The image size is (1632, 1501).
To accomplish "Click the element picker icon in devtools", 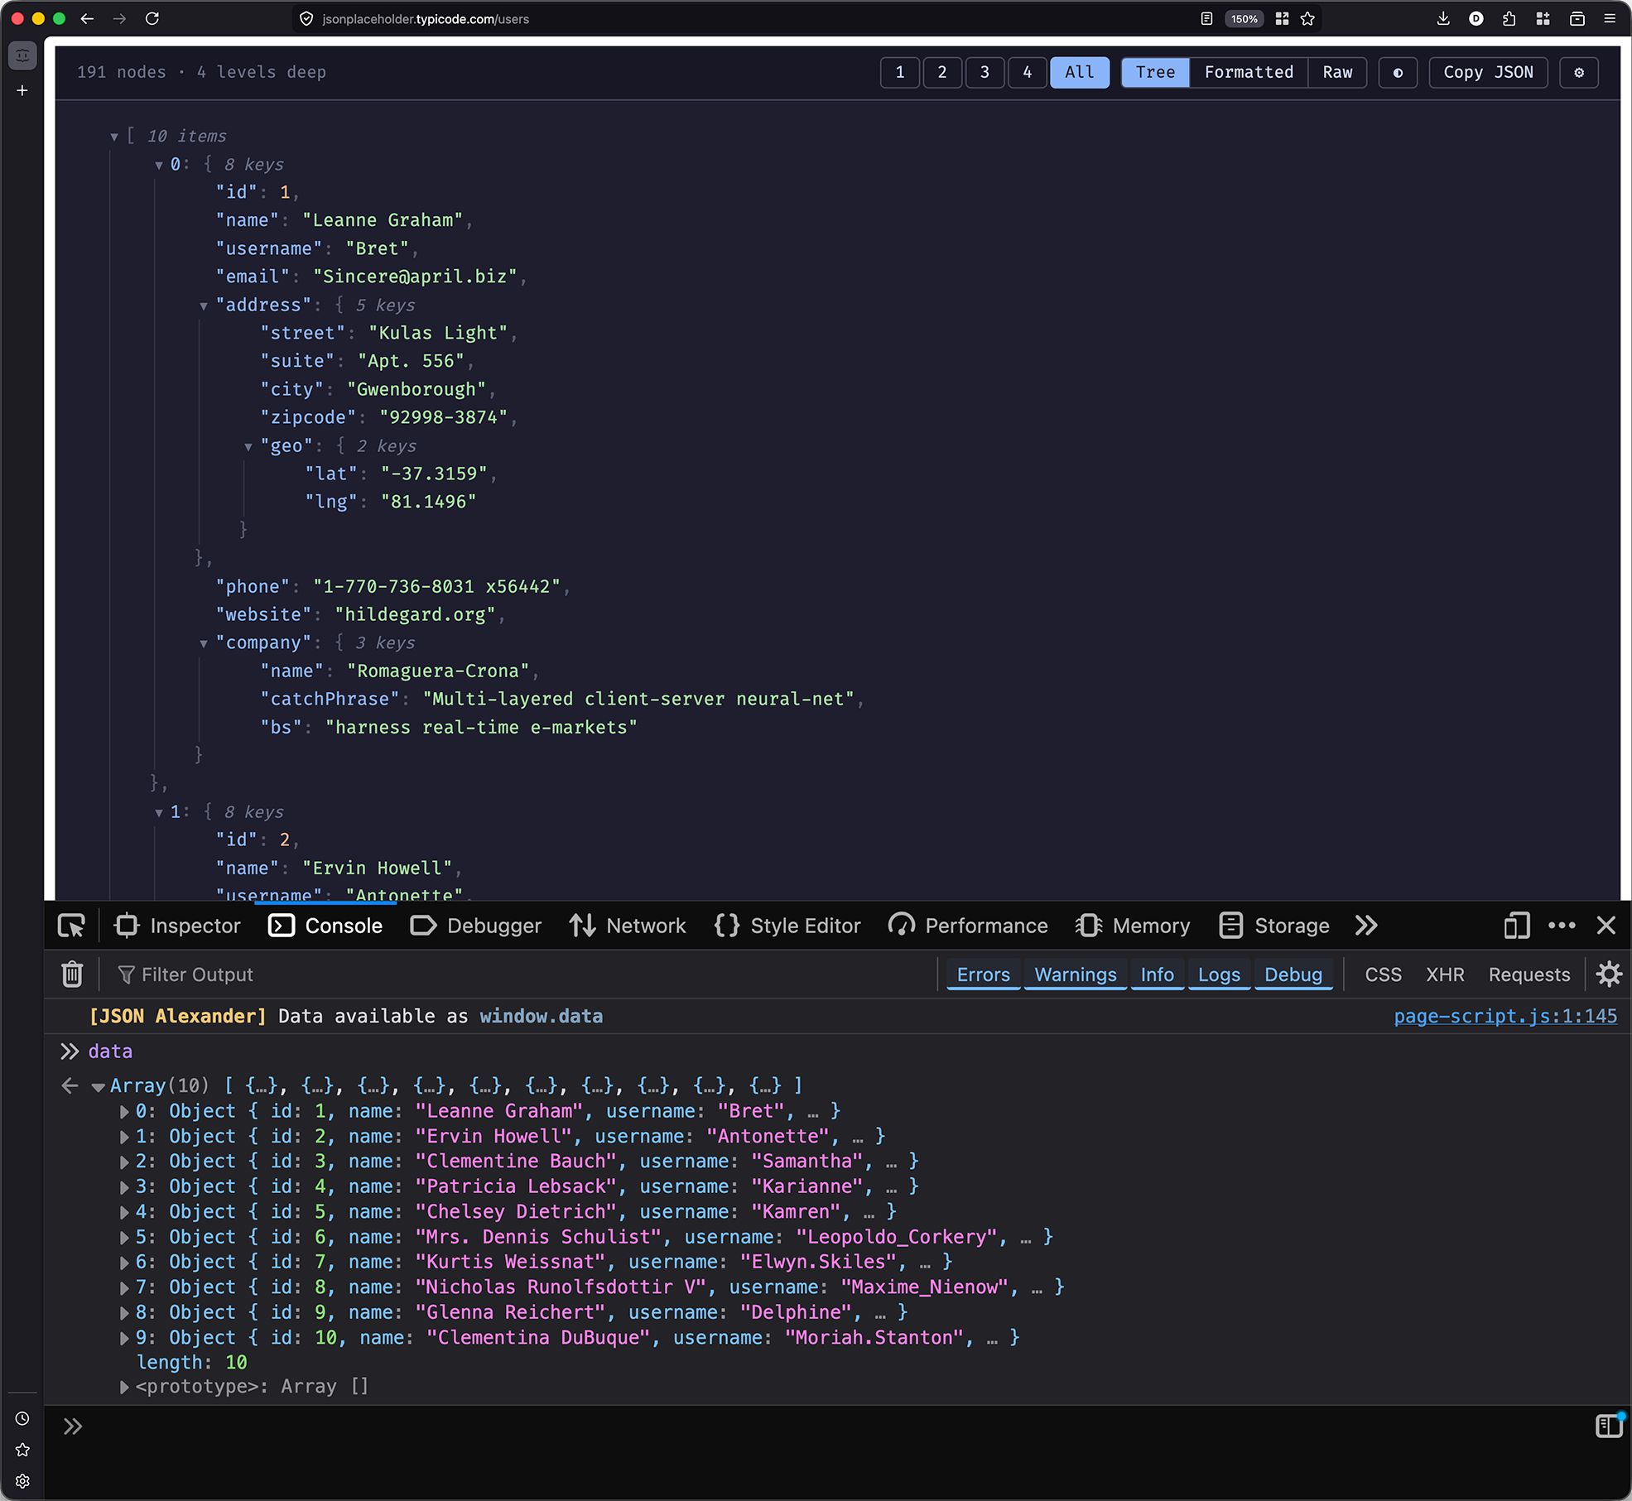I will click(x=72, y=926).
